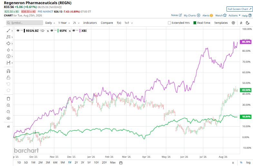Enable the Extended Hrs checkbox
The height and width of the screenshot is (166, 253).
(169, 23)
